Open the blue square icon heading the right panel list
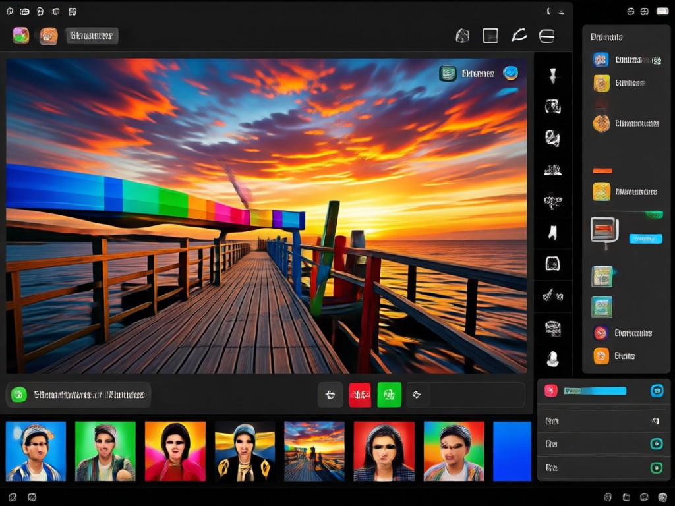Screen dimensions: 675x506 point(601,59)
